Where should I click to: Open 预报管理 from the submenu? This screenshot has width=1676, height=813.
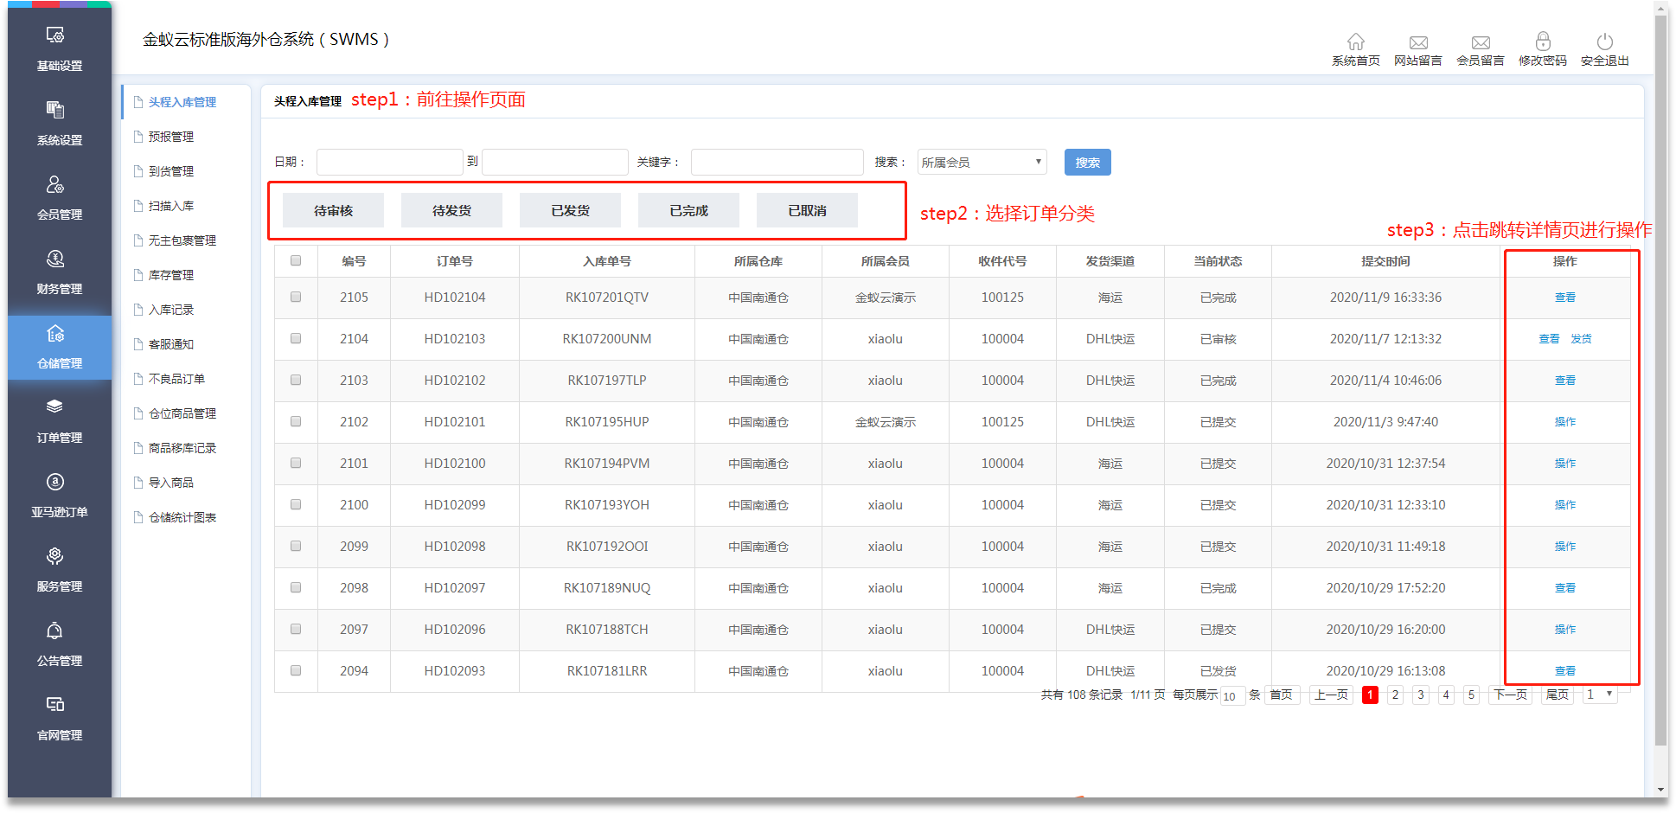pos(171,137)
